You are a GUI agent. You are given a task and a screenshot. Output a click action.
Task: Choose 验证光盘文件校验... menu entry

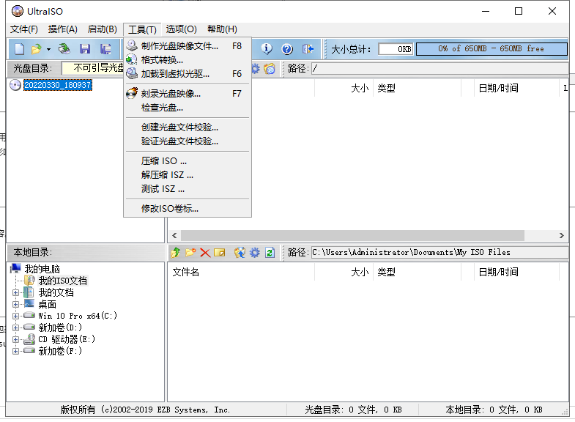pyautogui.click(x=188, y=141)
